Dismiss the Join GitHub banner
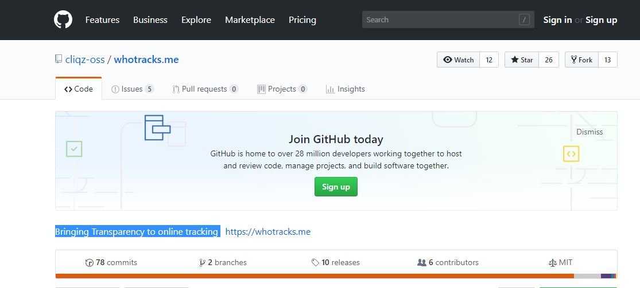 pyautogui.click(x=589, y=132)
